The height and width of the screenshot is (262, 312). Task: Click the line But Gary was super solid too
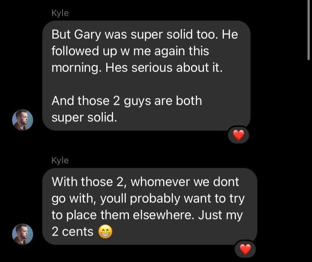(x=133, y=35)
